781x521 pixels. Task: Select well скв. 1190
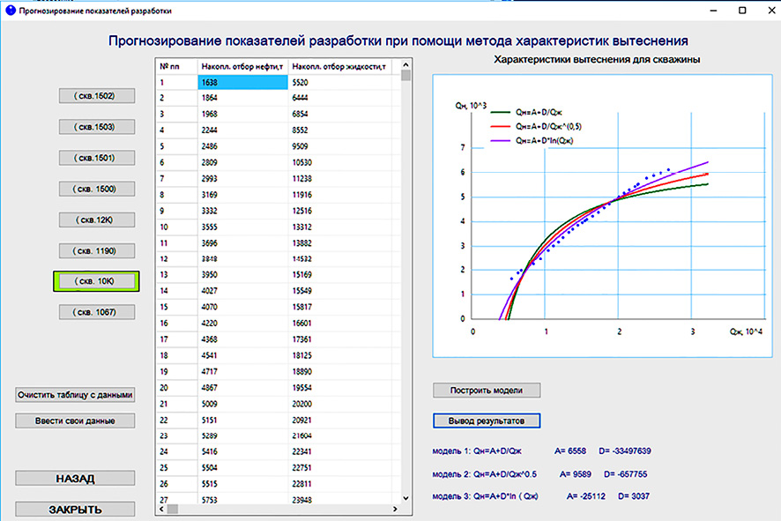tap(97, 250)
